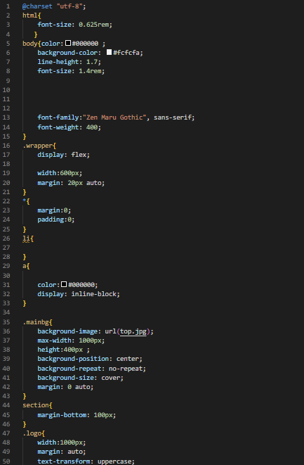
Task: Click the no-repeat value
Action: [126, 369]
